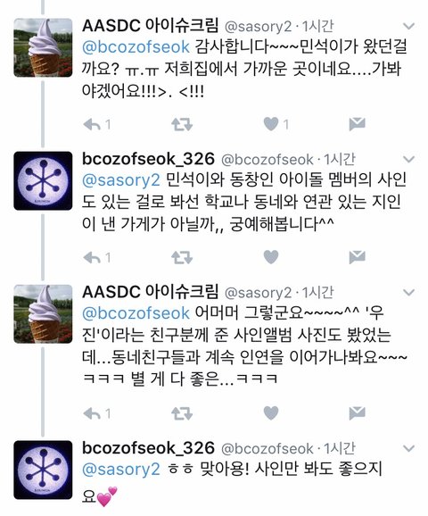Like the bcozofseok tweet about idol autographs
The height and width of the screenshot is (516, 428).
coord(271,257)
